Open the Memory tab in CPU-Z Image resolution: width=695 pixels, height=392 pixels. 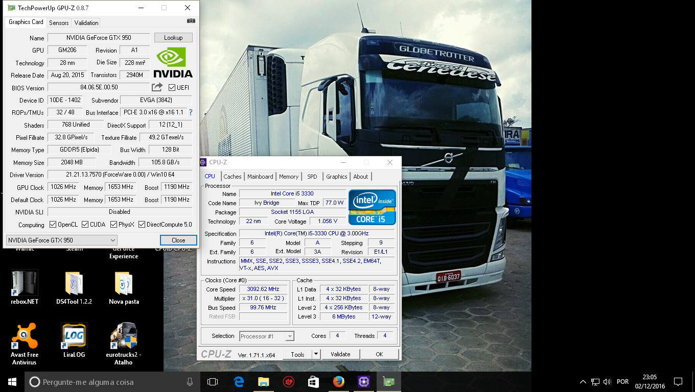pyautogui.click(x=289, y=177)
